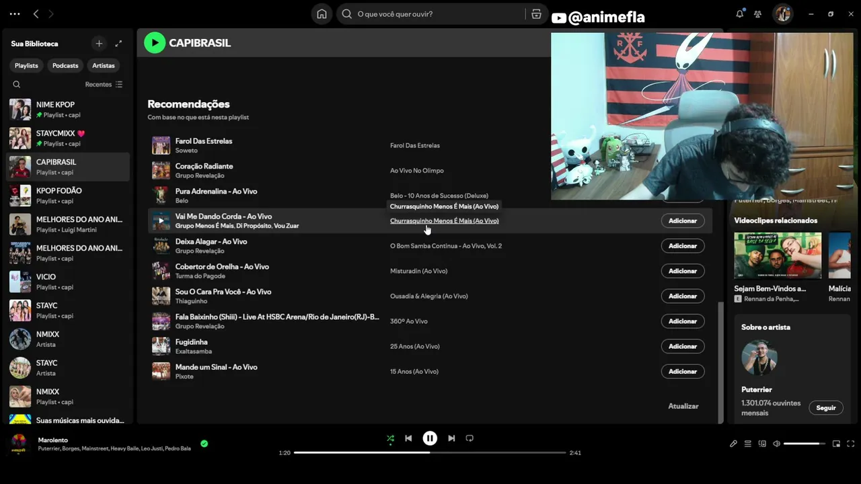Click the main content vertical scrollbar
The height and width of the screenshot is (484, 861).
[x=721, y=362]
